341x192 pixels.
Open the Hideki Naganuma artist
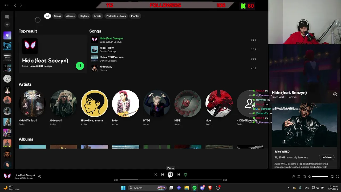95,103
